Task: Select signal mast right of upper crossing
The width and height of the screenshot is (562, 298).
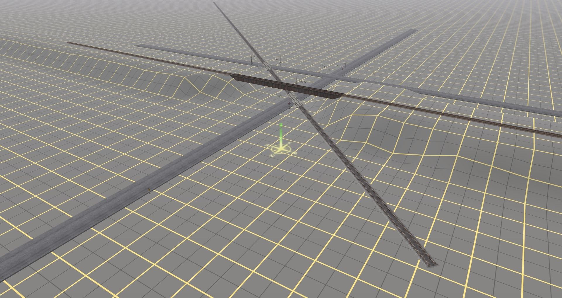Action: 280,60
